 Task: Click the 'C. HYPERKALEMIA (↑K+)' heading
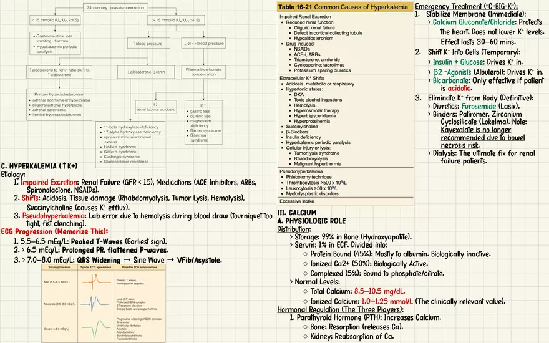coord(39,166)
